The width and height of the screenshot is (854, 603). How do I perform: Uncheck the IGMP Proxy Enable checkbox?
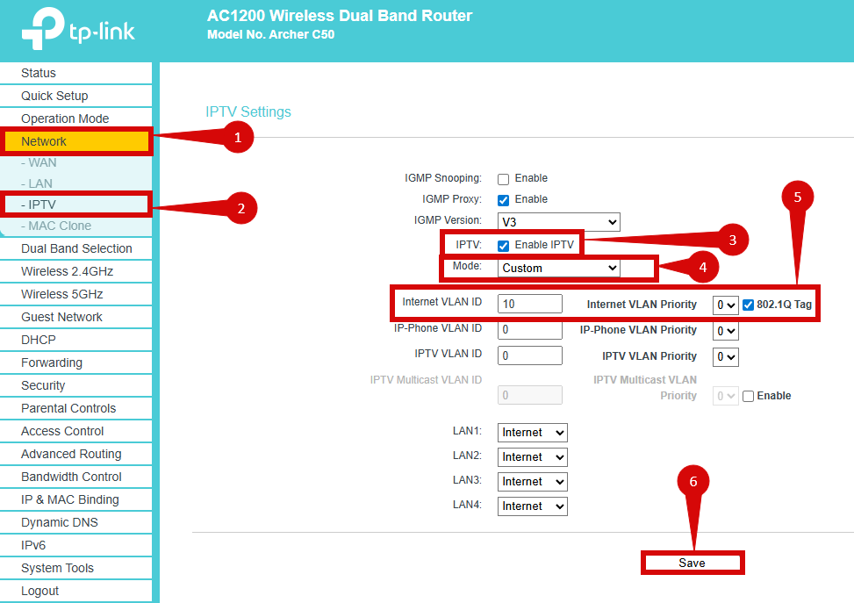coord(504,200)
